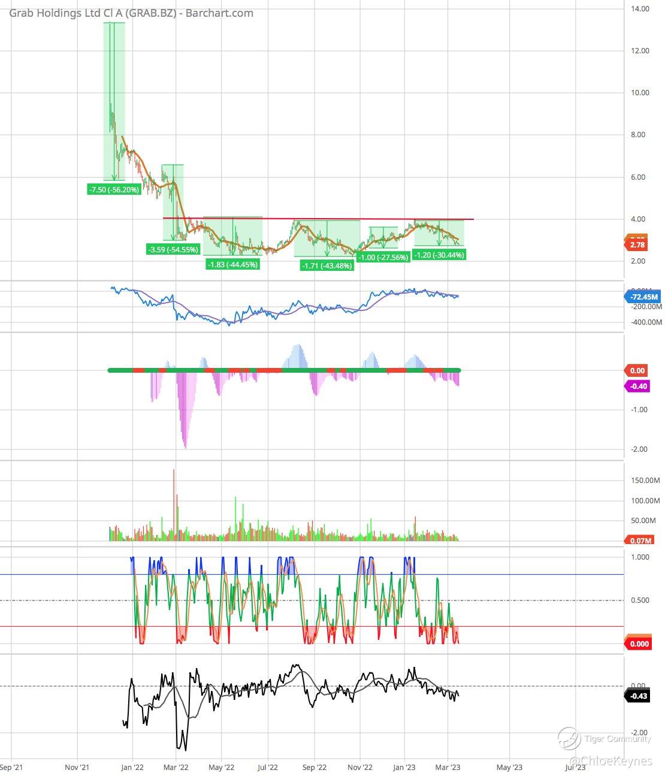Click the Sep '21 date axis label
The width and height of the screenshot is (665, 776).
point(12,767)
